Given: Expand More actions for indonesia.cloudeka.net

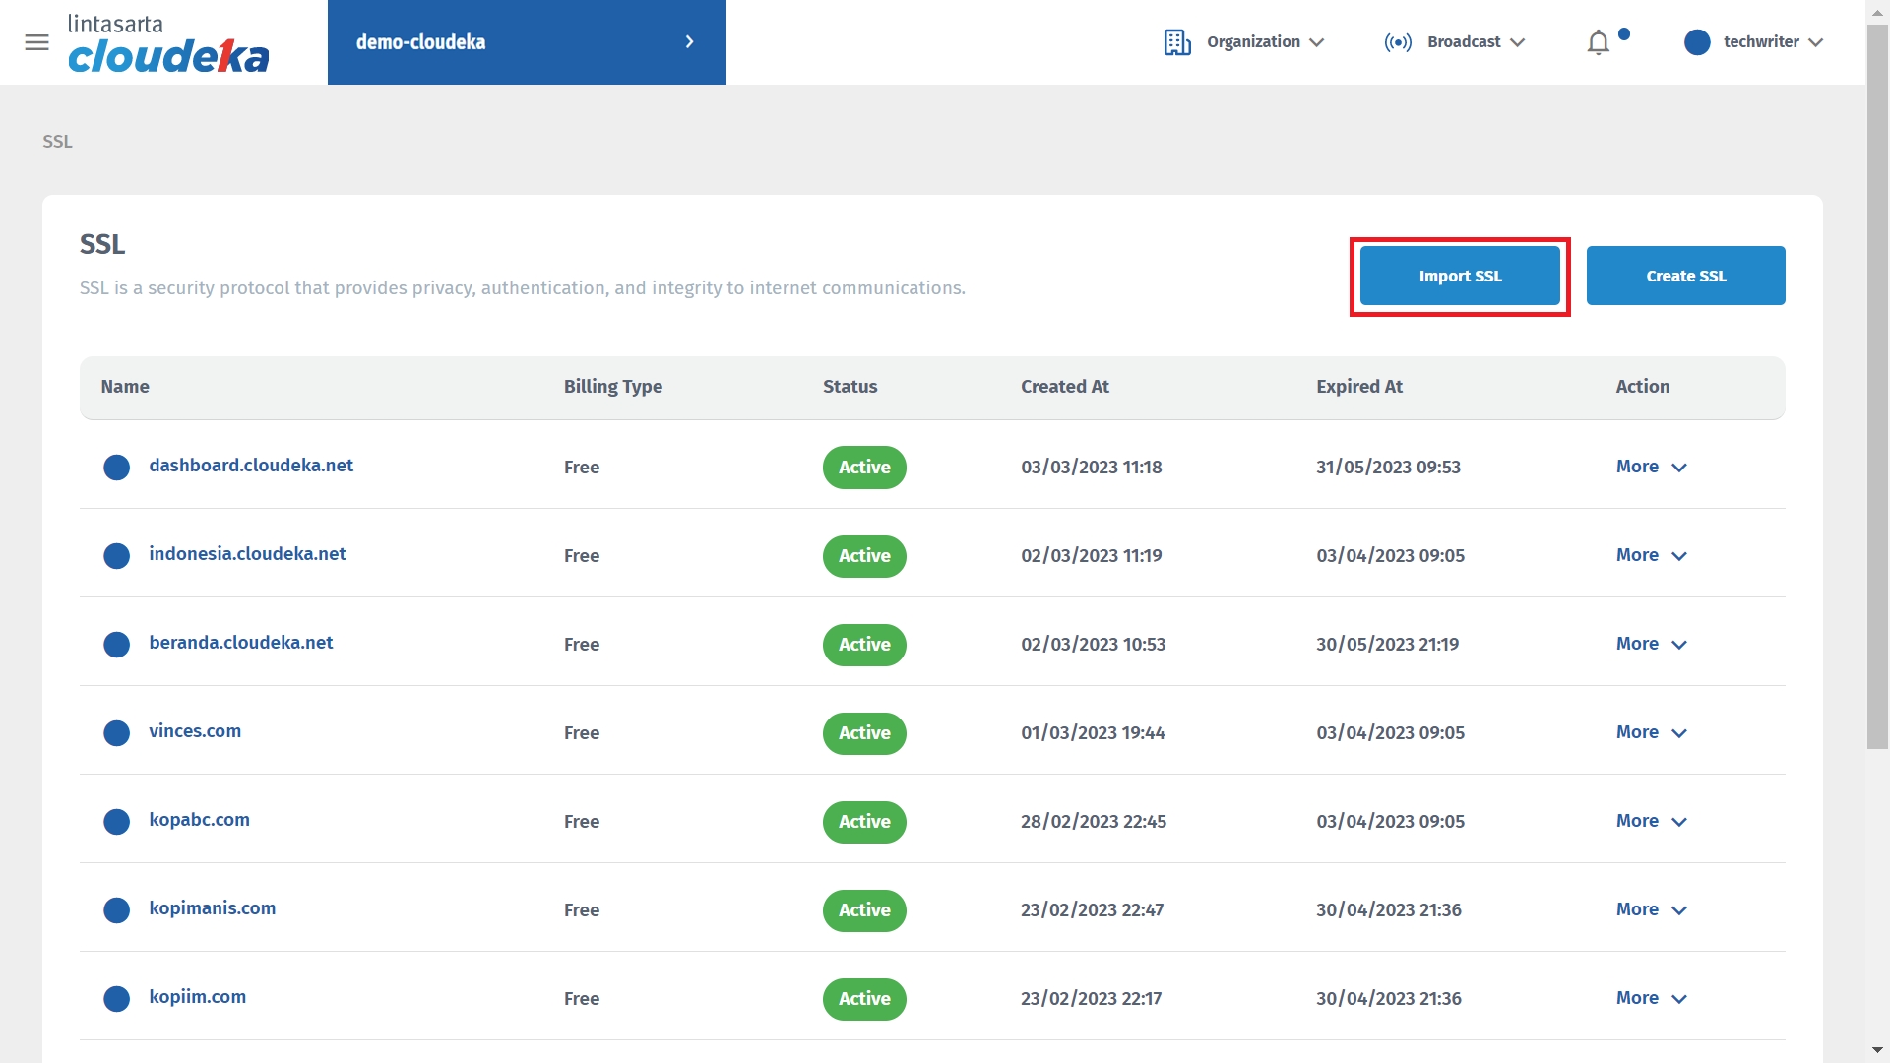Looking at the screenshot, I should click(1651, 555).
